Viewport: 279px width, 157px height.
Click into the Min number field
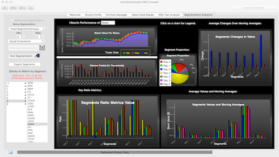[x=19, y=37]
